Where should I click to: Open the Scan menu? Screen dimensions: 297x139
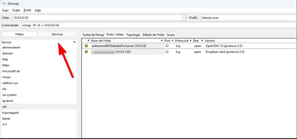5,10
